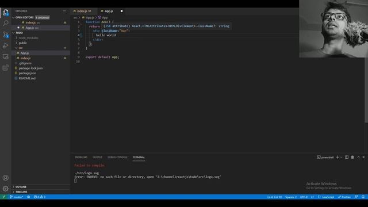
Task: Open App.js in the src folder tree
Action: 24,53
